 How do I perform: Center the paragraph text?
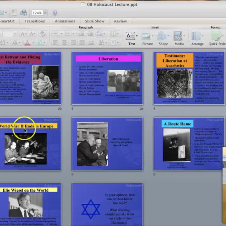click(64, 43)
